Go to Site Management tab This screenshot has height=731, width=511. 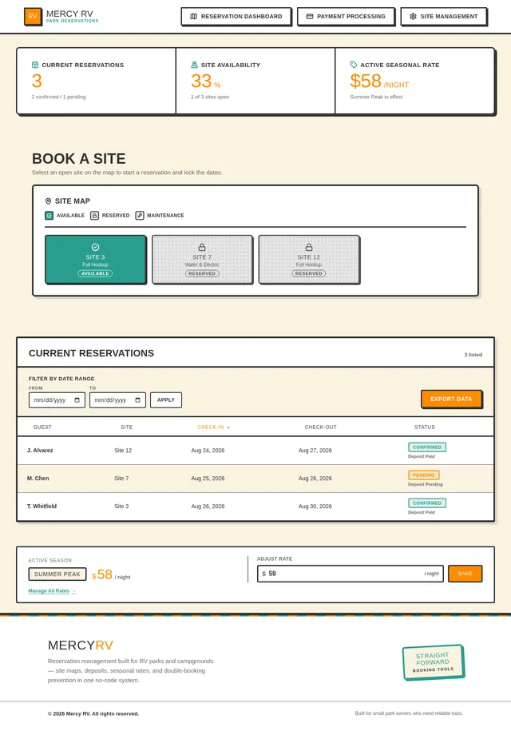(443, 16)
